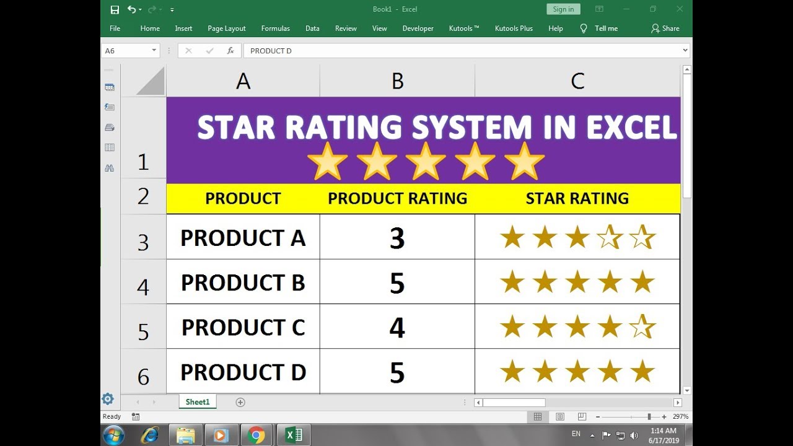Click the fourth Kutools side pane grid icon
This screenshot has width=793, height=446.
click(x=110, y=147)
